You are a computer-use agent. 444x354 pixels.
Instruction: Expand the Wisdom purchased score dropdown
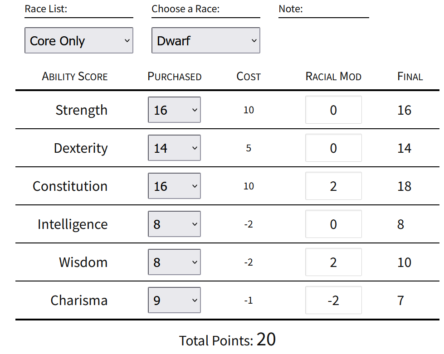(x=174, y=262)
